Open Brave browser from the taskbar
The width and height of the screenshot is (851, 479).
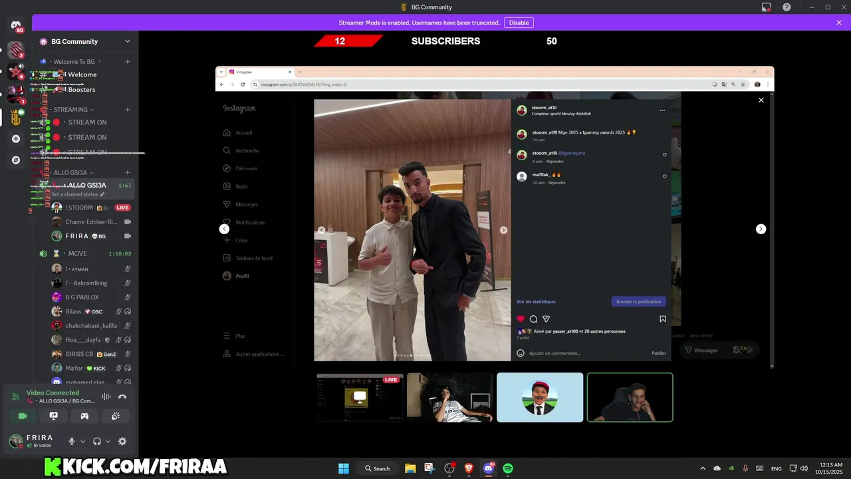tap(469, 468)
